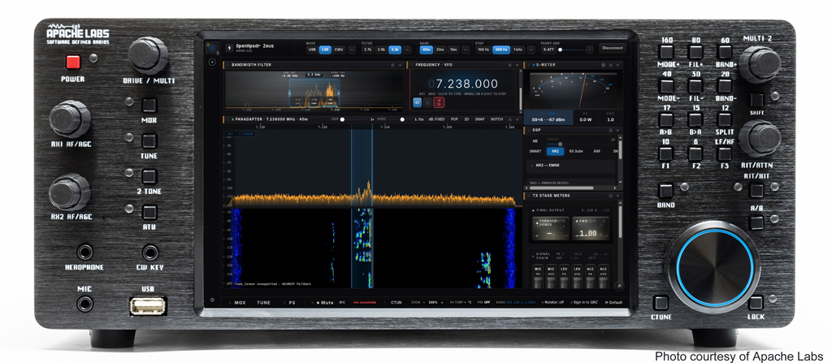Set filter width to 3.3k
Viewport: 832px width, 363px height.
(x=394, y=50)
